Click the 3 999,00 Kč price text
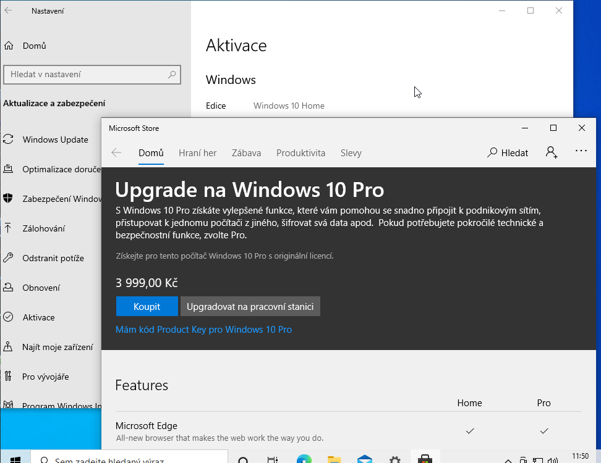Screen dimensions: 601x463 coord(147,283)
